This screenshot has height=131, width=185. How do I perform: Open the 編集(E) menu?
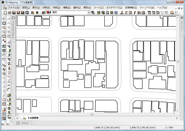click(x=67, y=7)
